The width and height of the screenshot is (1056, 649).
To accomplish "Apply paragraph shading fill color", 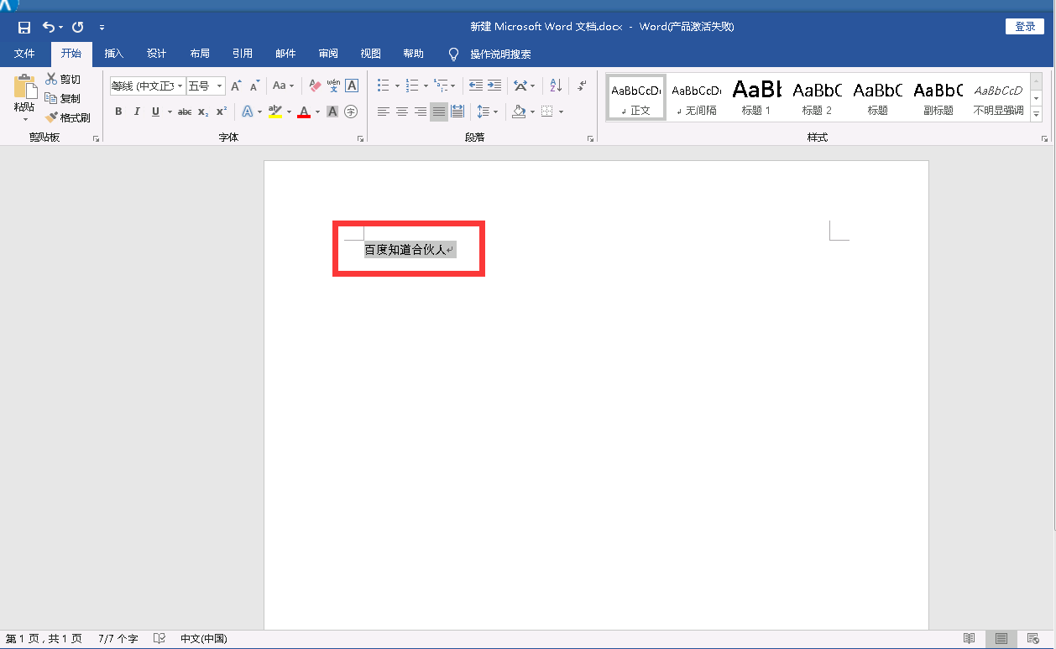I will click(520, 112).
